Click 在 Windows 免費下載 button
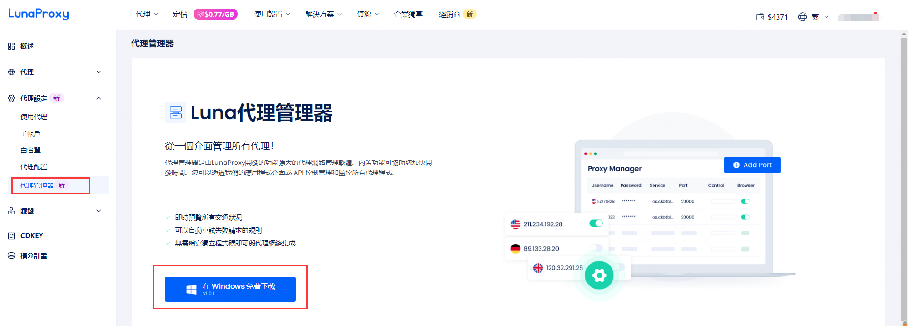The width and height of the screenshot is (908, 326). click(230, 289)
